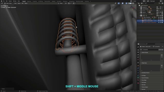Hide Guide Meshes collection with eye icon

coord(161,9)
